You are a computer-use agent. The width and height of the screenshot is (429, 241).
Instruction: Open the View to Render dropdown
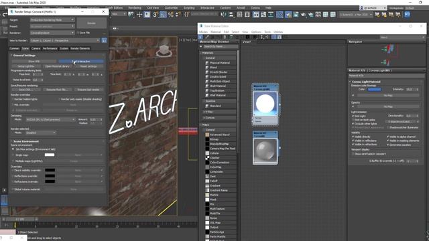point(65,40)
